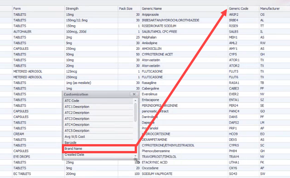Click the Barcode field entry

98,143
